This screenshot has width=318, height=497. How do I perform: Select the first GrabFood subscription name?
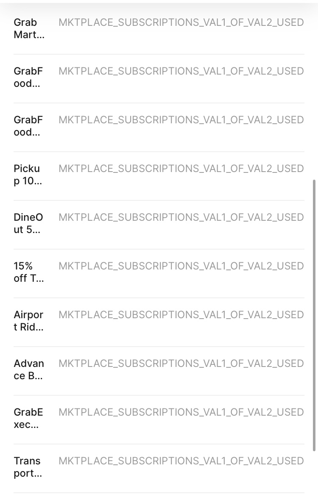click(x=28, y=78)
